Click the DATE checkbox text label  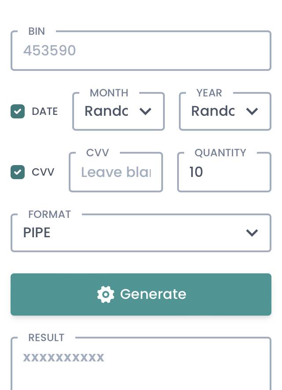pyautogui.click(x=45, y=111)
